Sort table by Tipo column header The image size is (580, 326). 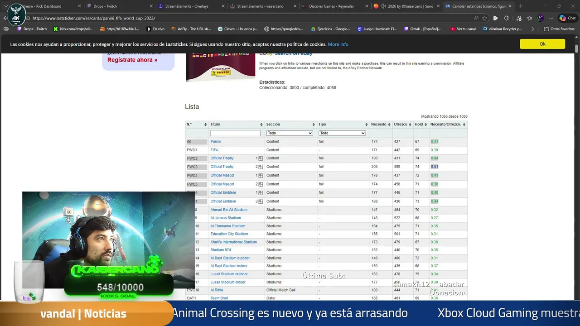[x=343, y=125]
